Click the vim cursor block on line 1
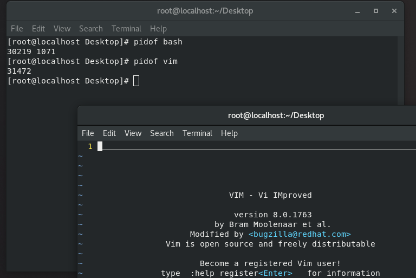Viewport: 416px width, 278px height. point(100,146)
